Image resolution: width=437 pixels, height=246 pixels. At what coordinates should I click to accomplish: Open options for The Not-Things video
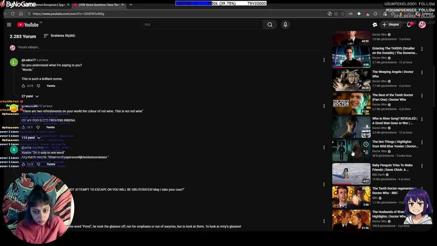pos(422,142)
